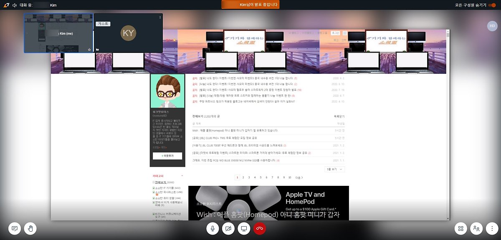This screenshot has height=240, width=501.
Task: End the call with red hang-up button
Action: click(x=259, y=228)
